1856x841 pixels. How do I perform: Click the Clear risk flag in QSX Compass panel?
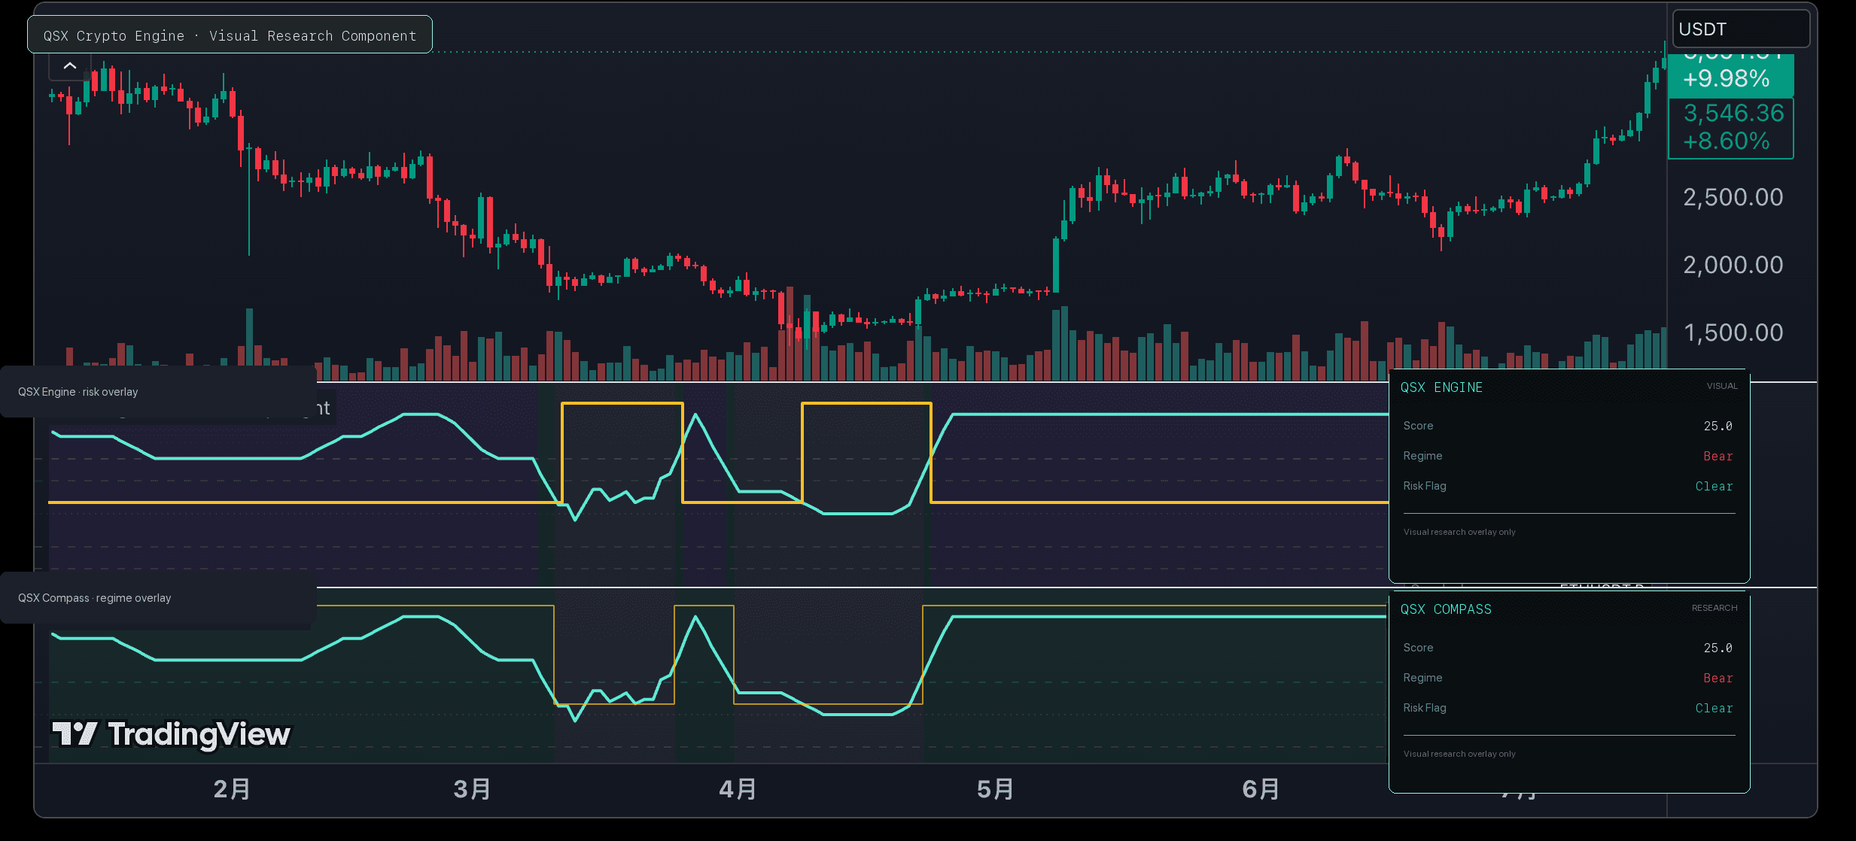click(x=1714, y=709)
